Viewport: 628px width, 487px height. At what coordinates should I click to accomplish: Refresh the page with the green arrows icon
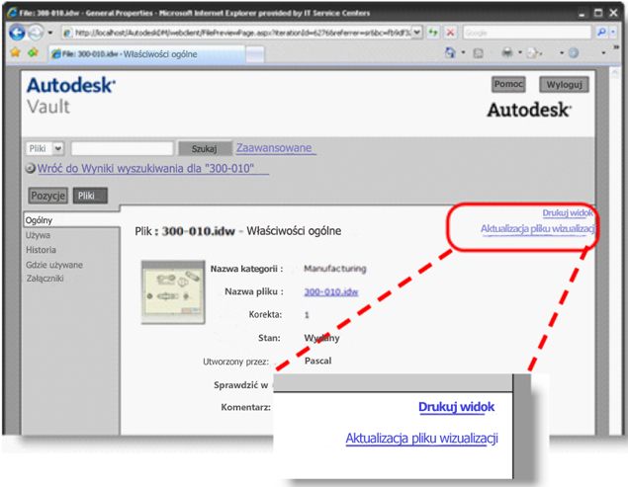click(x=433, y=33)
